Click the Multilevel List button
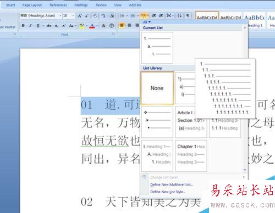The height and width of the screenshot is (213, 275). click(x=144, y=16)
